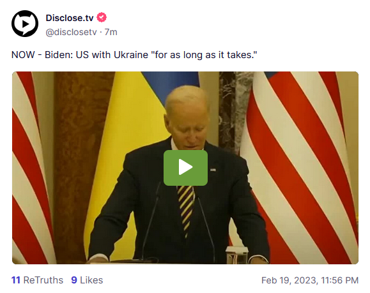View the ReTruths list
Image resolution: width=370 pixels, height=293 pixels.
(x=37, y=280)
